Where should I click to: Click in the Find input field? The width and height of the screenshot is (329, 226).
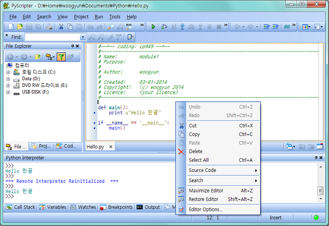click(52, 37)
